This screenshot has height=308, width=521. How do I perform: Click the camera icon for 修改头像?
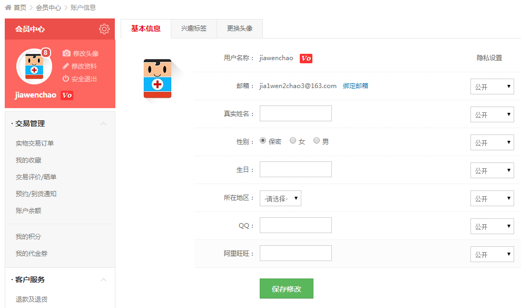(66, 53)
